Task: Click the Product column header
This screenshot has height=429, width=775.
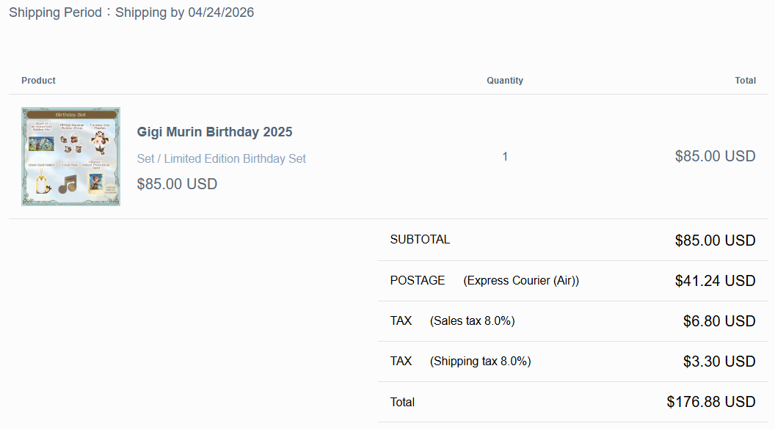Action: coord(38,81)
